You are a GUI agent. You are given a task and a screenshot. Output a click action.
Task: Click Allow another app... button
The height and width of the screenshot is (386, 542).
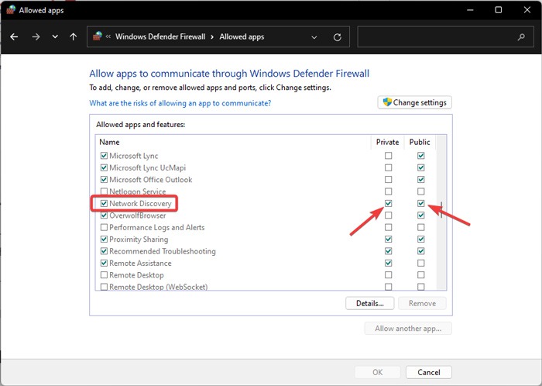(408, 328)
